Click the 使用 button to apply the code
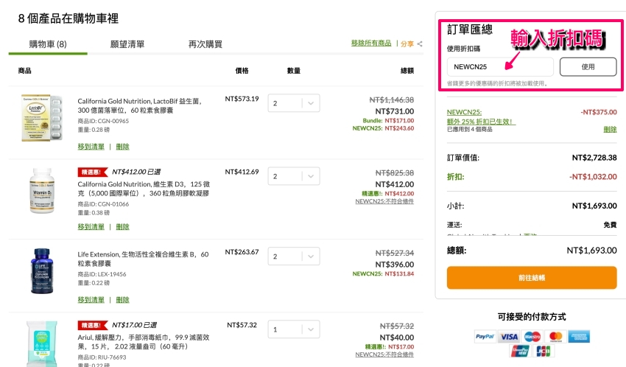Viewport: 626px width, 367px height. [x=588, y=67]
